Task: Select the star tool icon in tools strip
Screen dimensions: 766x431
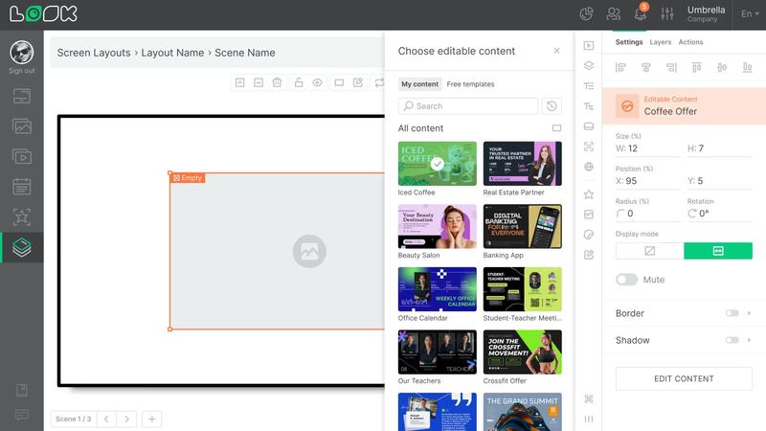Action: click(589, 194)
